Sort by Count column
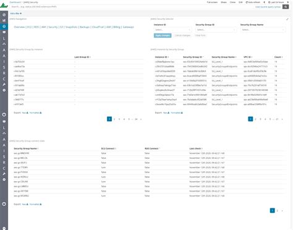The height and width of the screenshot is (230, 293). coord(278,57)
